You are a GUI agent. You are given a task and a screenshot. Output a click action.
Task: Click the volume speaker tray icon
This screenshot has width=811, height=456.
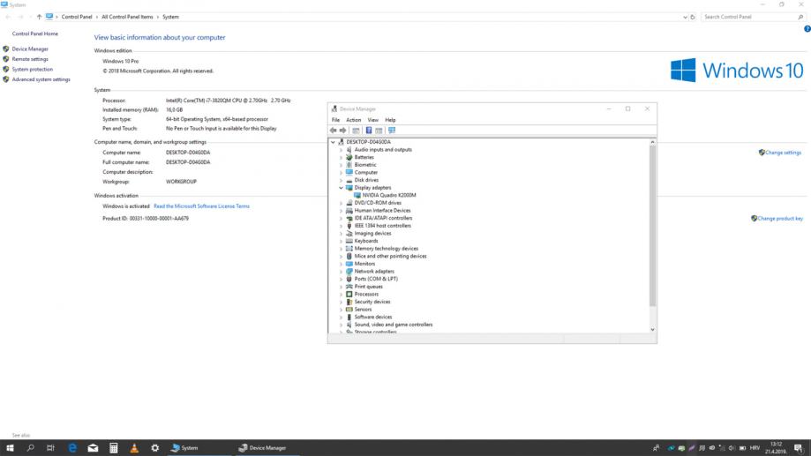coord(732,448)
